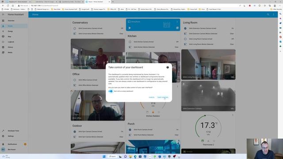Image resolution: width=283 pixels, height=159 pixels.
Task: Open the New folder bookmark folder
Action: tap(56, 9)
